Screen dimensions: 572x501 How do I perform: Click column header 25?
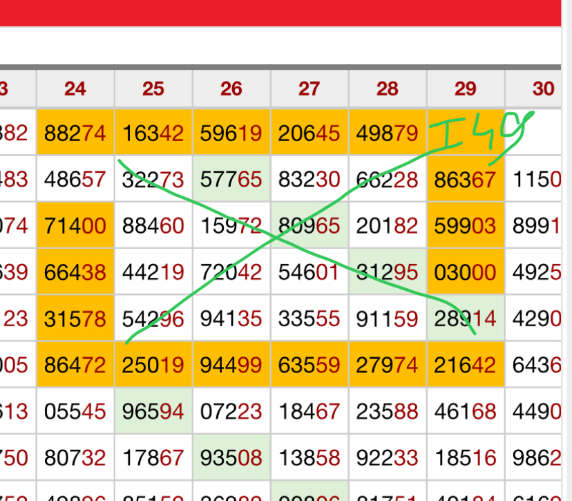(153, 88)
